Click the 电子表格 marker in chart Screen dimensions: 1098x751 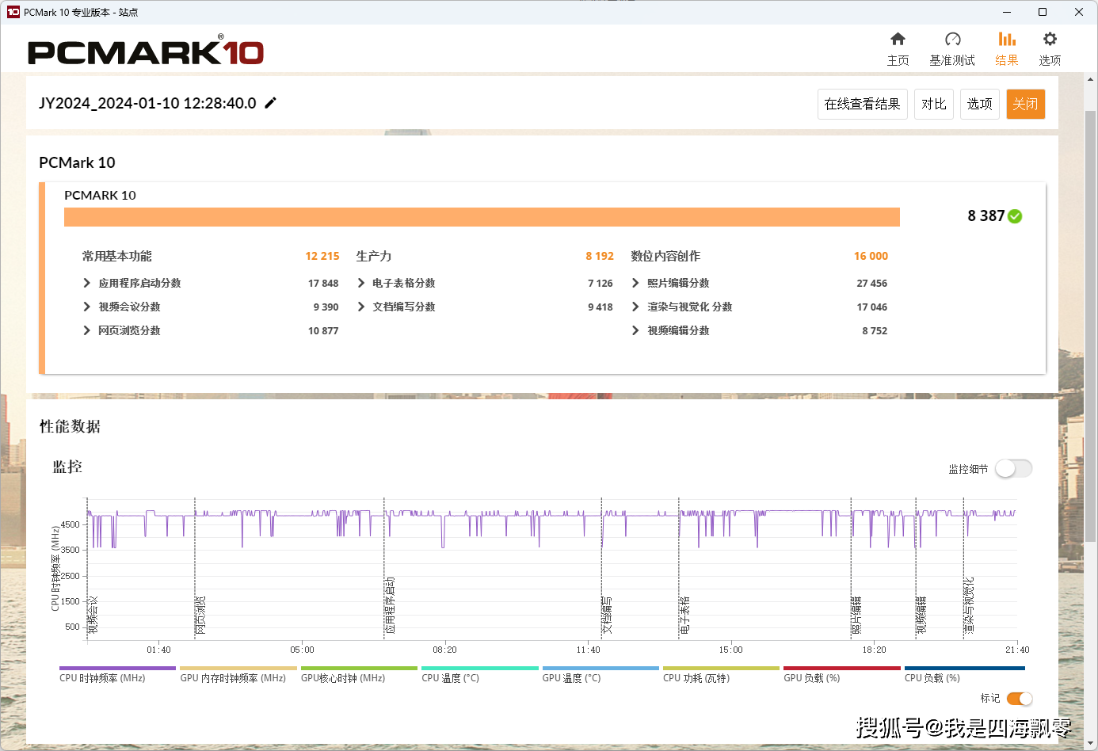coord(684,615)
